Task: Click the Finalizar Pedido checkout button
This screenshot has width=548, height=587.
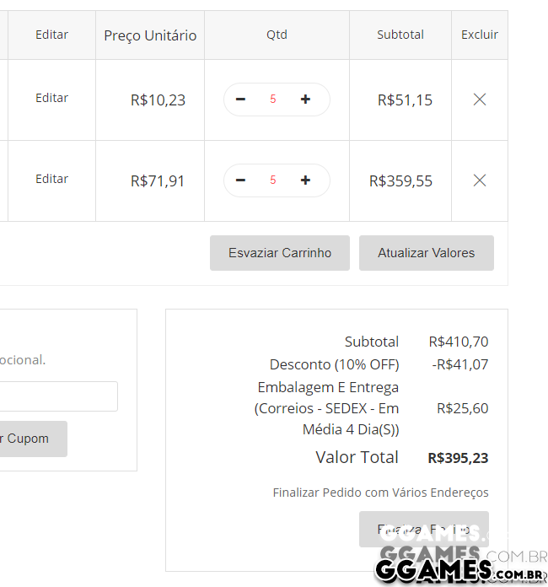Action: (x=424, y=530)
